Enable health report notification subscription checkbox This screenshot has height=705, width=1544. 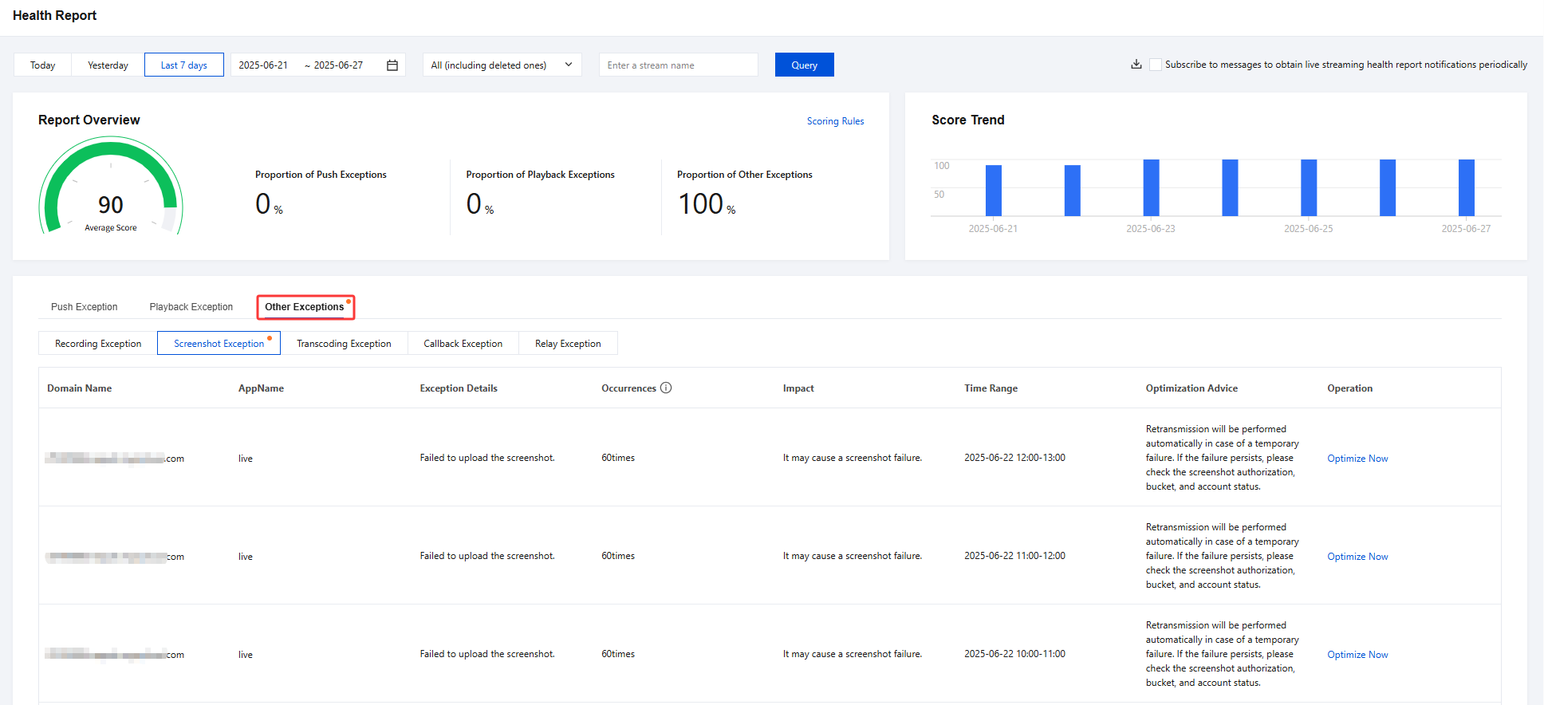(x=1155, y=65)
